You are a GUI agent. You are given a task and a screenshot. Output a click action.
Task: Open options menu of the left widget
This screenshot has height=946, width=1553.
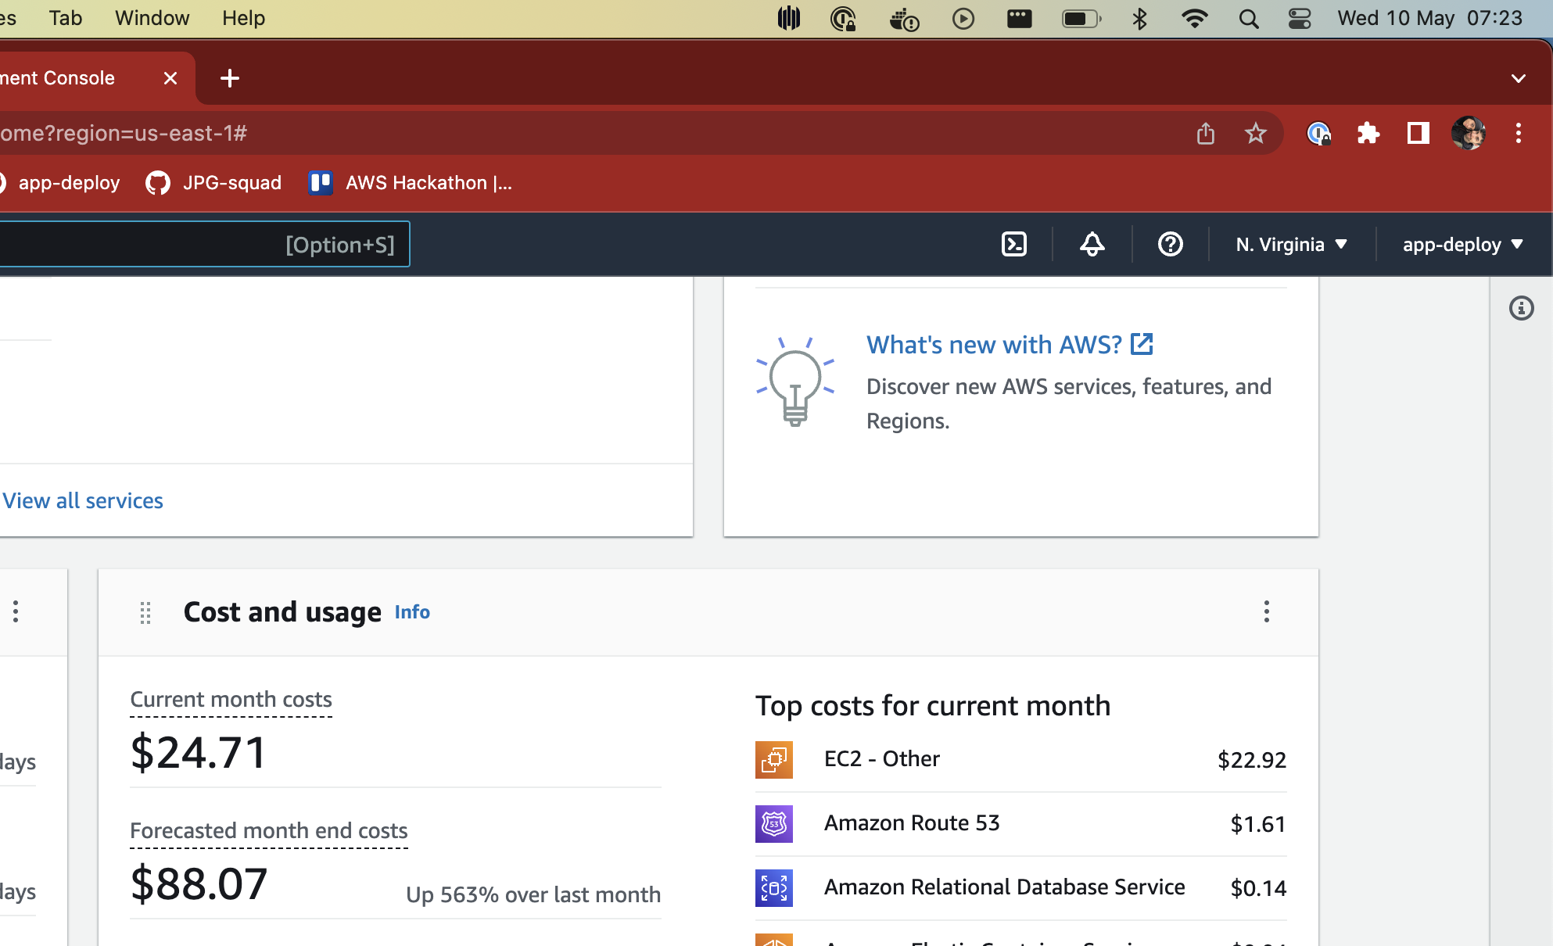[16, 611]
